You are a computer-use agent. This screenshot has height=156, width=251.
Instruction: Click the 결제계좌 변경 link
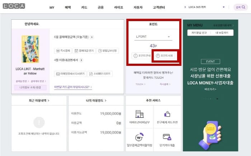point(38,81)
